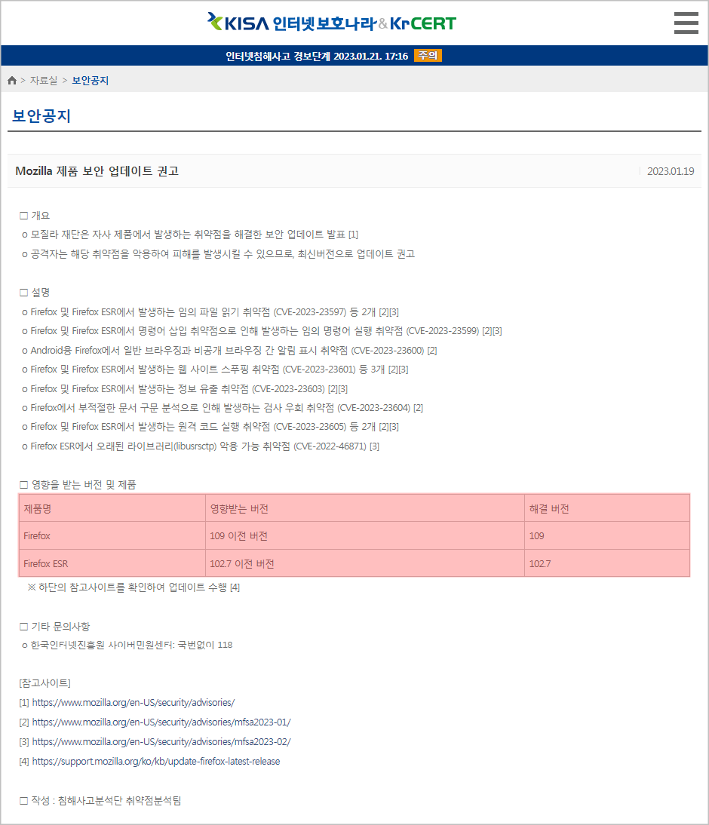The height and width of the screenshot is (825, 709).
Task: Click the 주의 alert level badge
Action: tap(428, 56)
